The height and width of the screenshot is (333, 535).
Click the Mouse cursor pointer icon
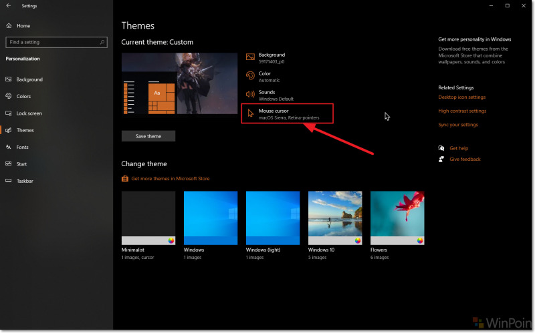pyautogui.click(x=250, y=113)
